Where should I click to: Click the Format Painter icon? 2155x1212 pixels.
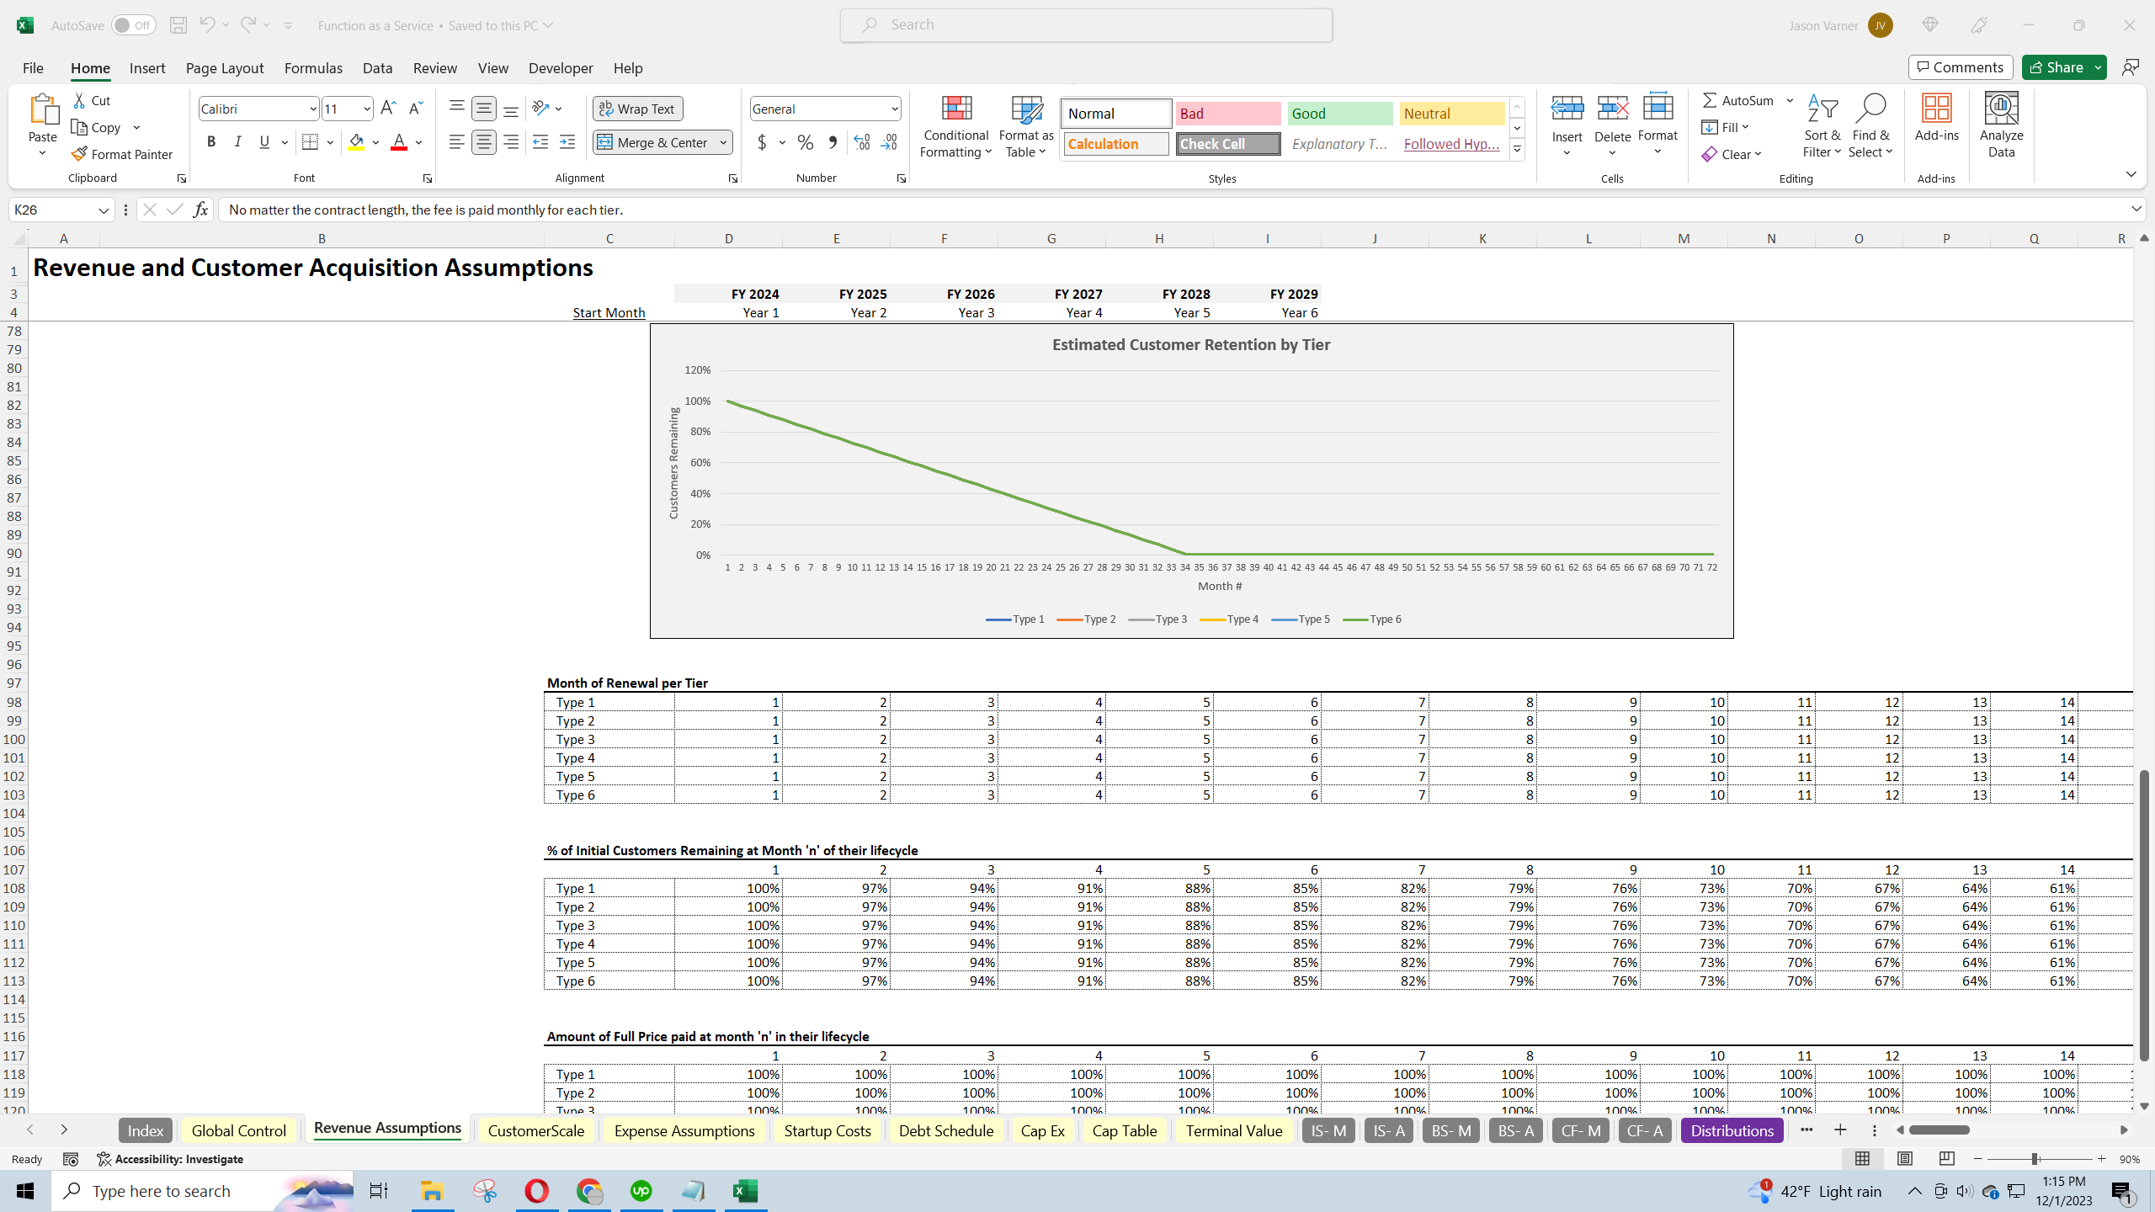(x=80, y=154)
